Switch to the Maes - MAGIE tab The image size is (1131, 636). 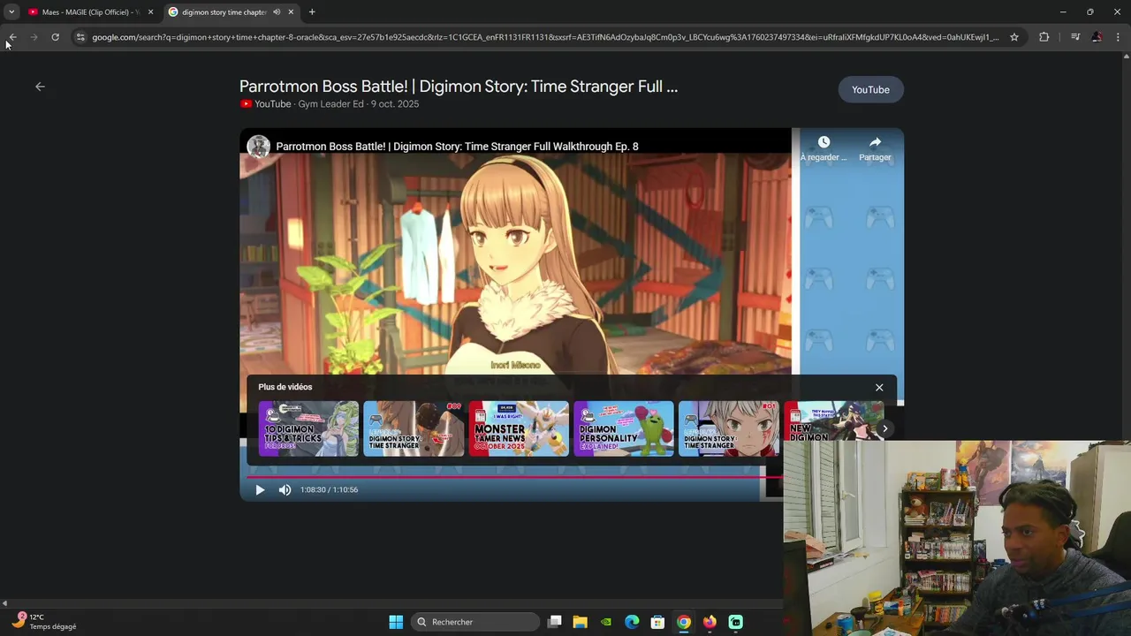click(90, 12)
